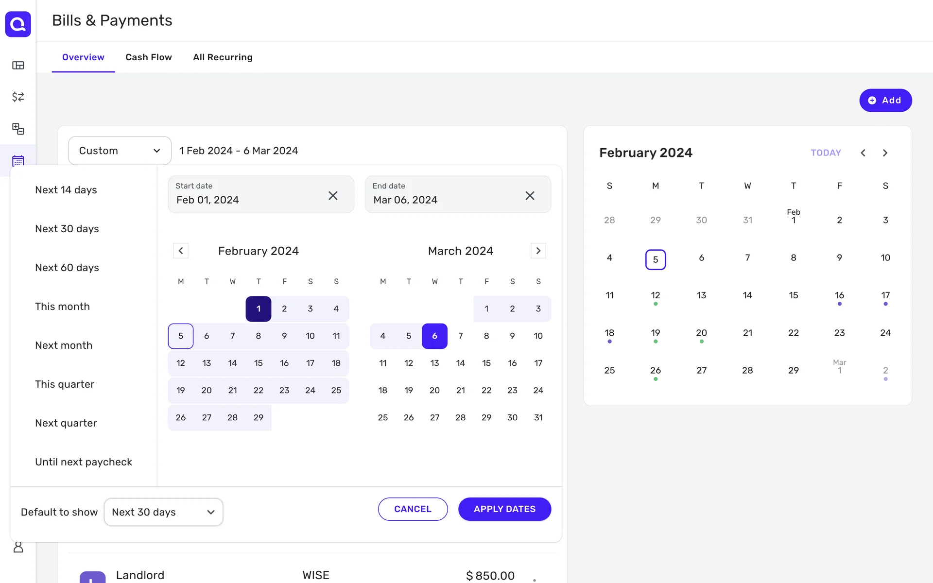Open the transactions dollar-arrows sidebar icon
The height and width of the screenshot is (583, 933).
(18, 97)
